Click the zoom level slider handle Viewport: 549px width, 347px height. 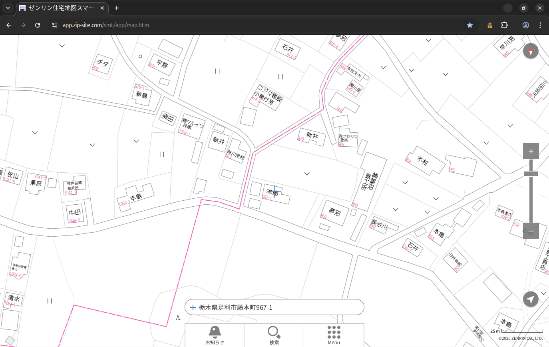[531, 174]
